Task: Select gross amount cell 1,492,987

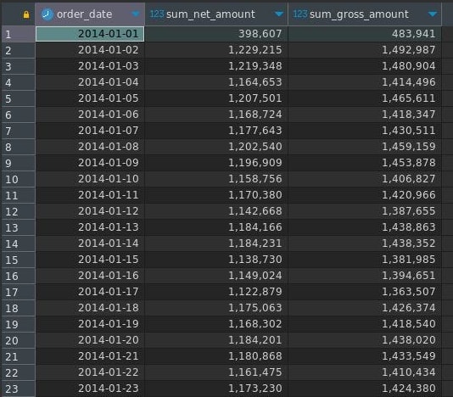Action: point(365,50)
